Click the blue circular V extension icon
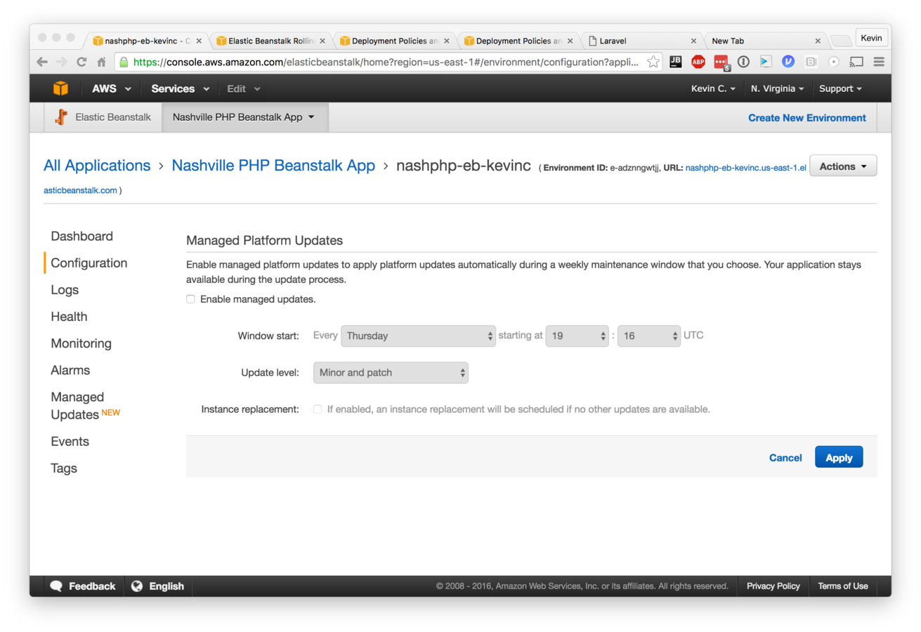 click(x=788, y=62)
